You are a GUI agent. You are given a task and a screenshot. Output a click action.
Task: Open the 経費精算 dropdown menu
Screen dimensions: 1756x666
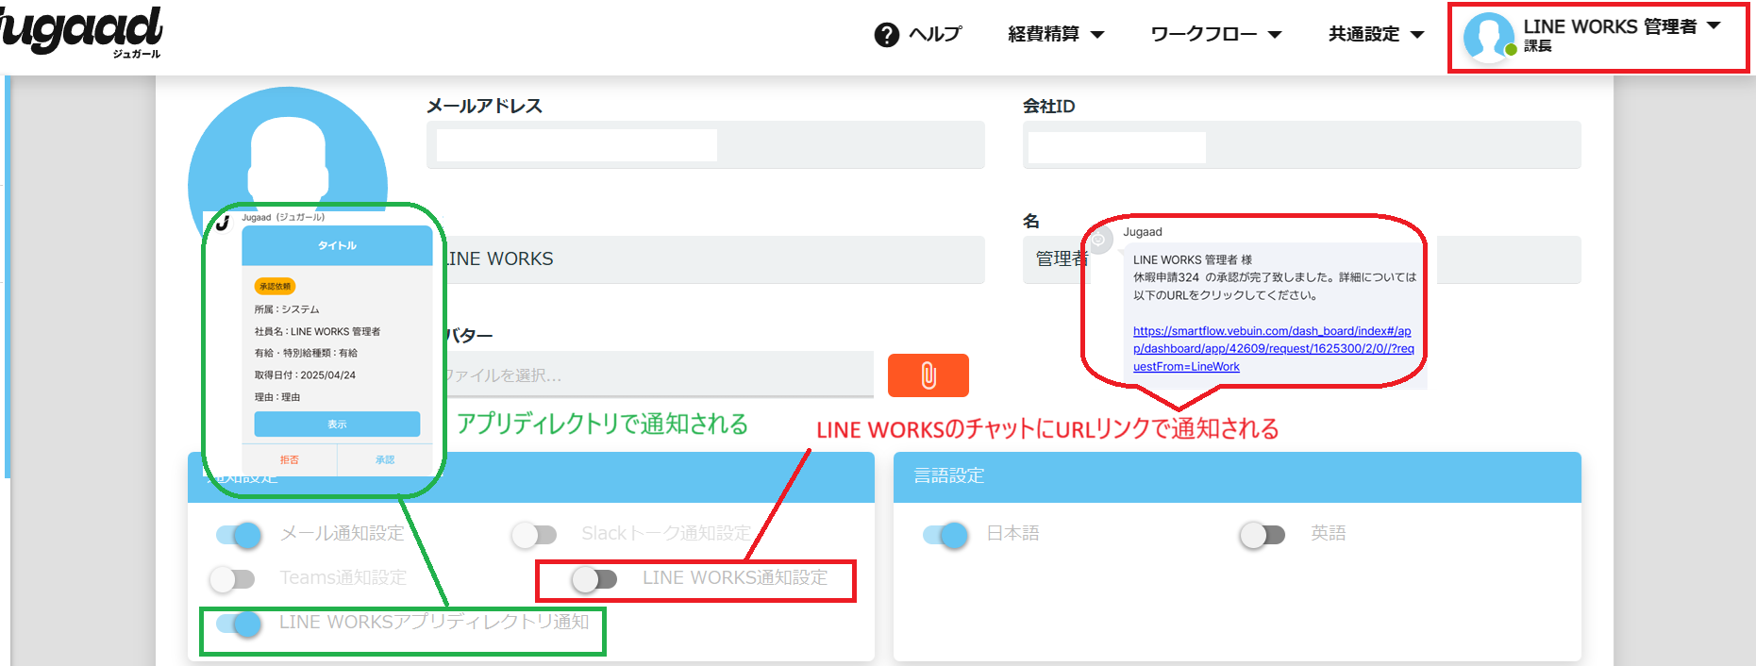(x=1055, y=35)
